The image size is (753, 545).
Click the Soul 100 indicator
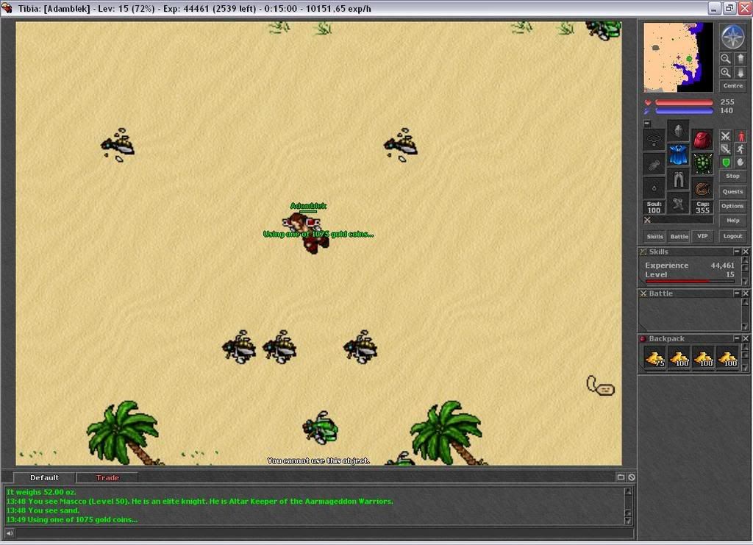654,207
